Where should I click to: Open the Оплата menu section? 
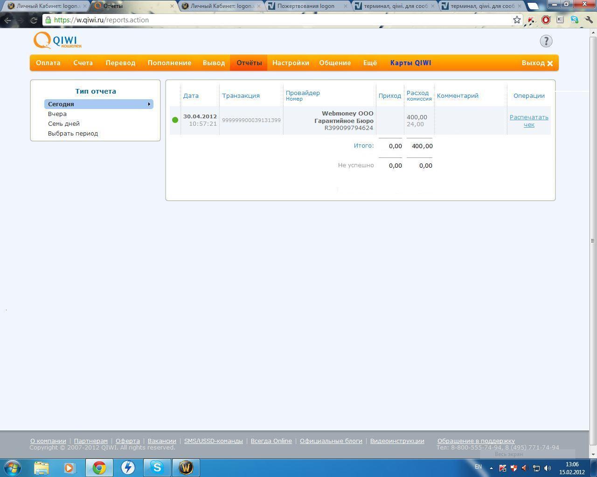point(48,63)
